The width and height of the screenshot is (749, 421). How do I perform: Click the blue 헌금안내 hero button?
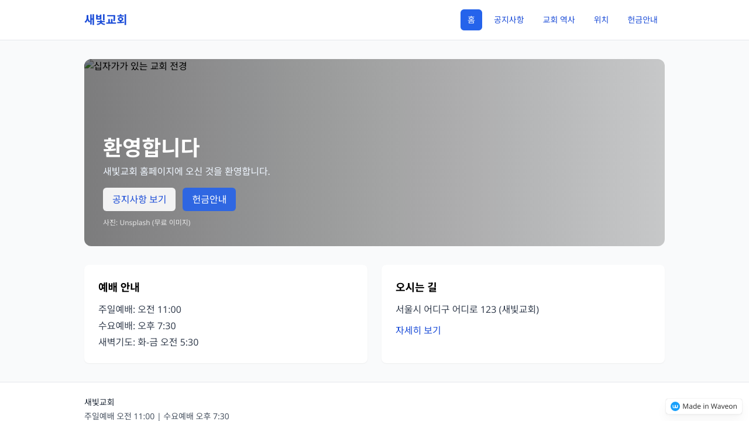click(209, 199)
